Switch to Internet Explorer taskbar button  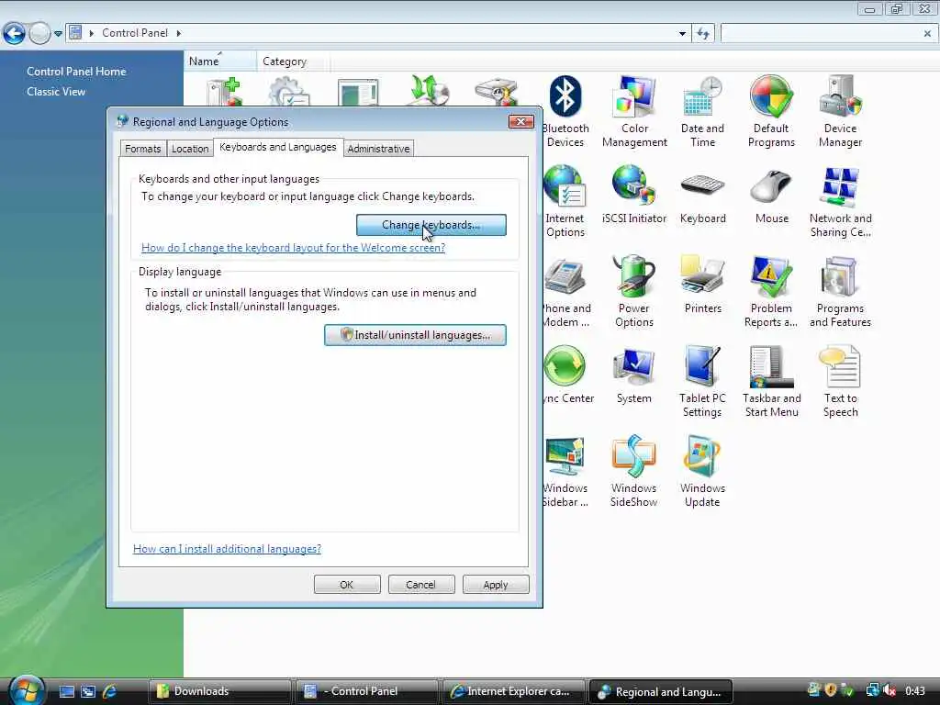pyautogui.click(x=513, y=691)
